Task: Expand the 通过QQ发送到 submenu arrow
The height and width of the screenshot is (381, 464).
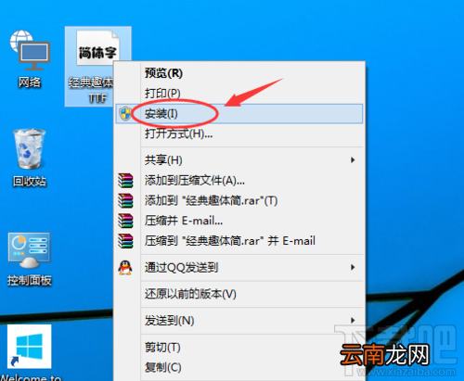Action: (x=353, y=267)
